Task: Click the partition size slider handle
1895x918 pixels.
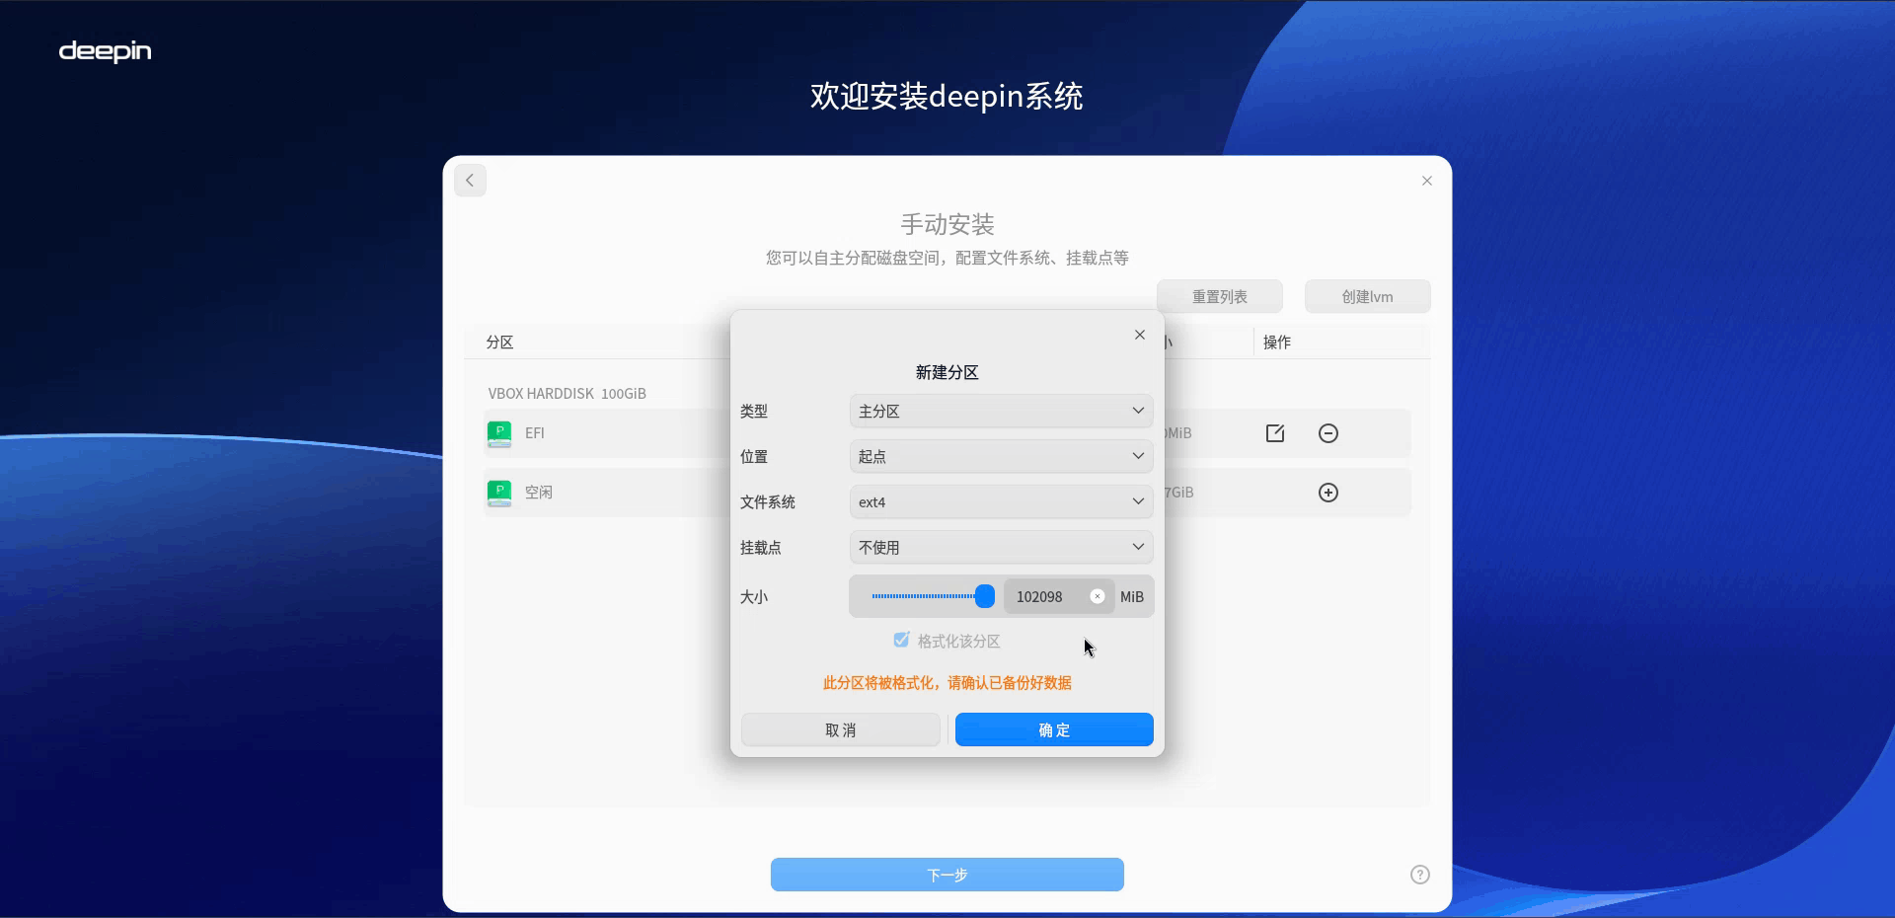Action: point(984,596)
